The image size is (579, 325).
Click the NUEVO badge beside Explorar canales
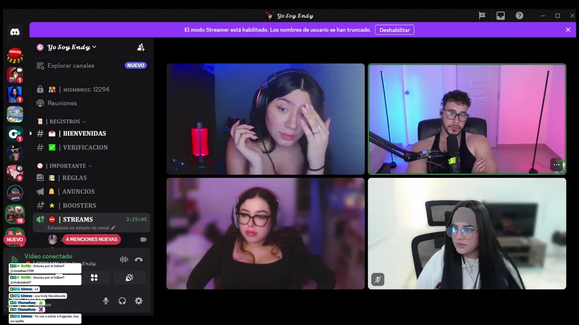click(x=136, y=65)
